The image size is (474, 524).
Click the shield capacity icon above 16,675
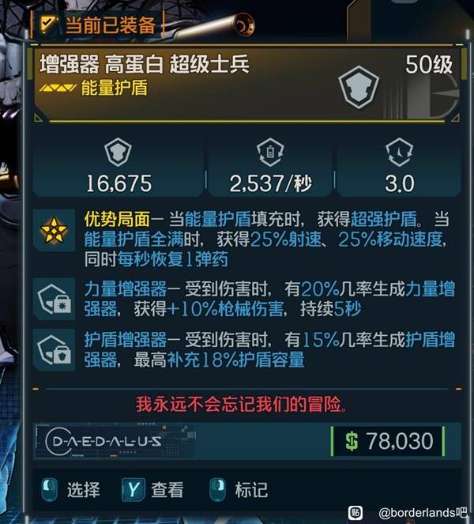click(x=118, y=152)
